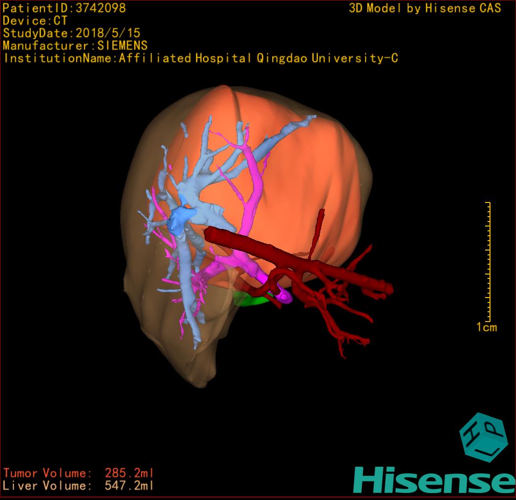
Task: Click the 1cm scale label
Action: pyautogui.click(x=487, y=327)
